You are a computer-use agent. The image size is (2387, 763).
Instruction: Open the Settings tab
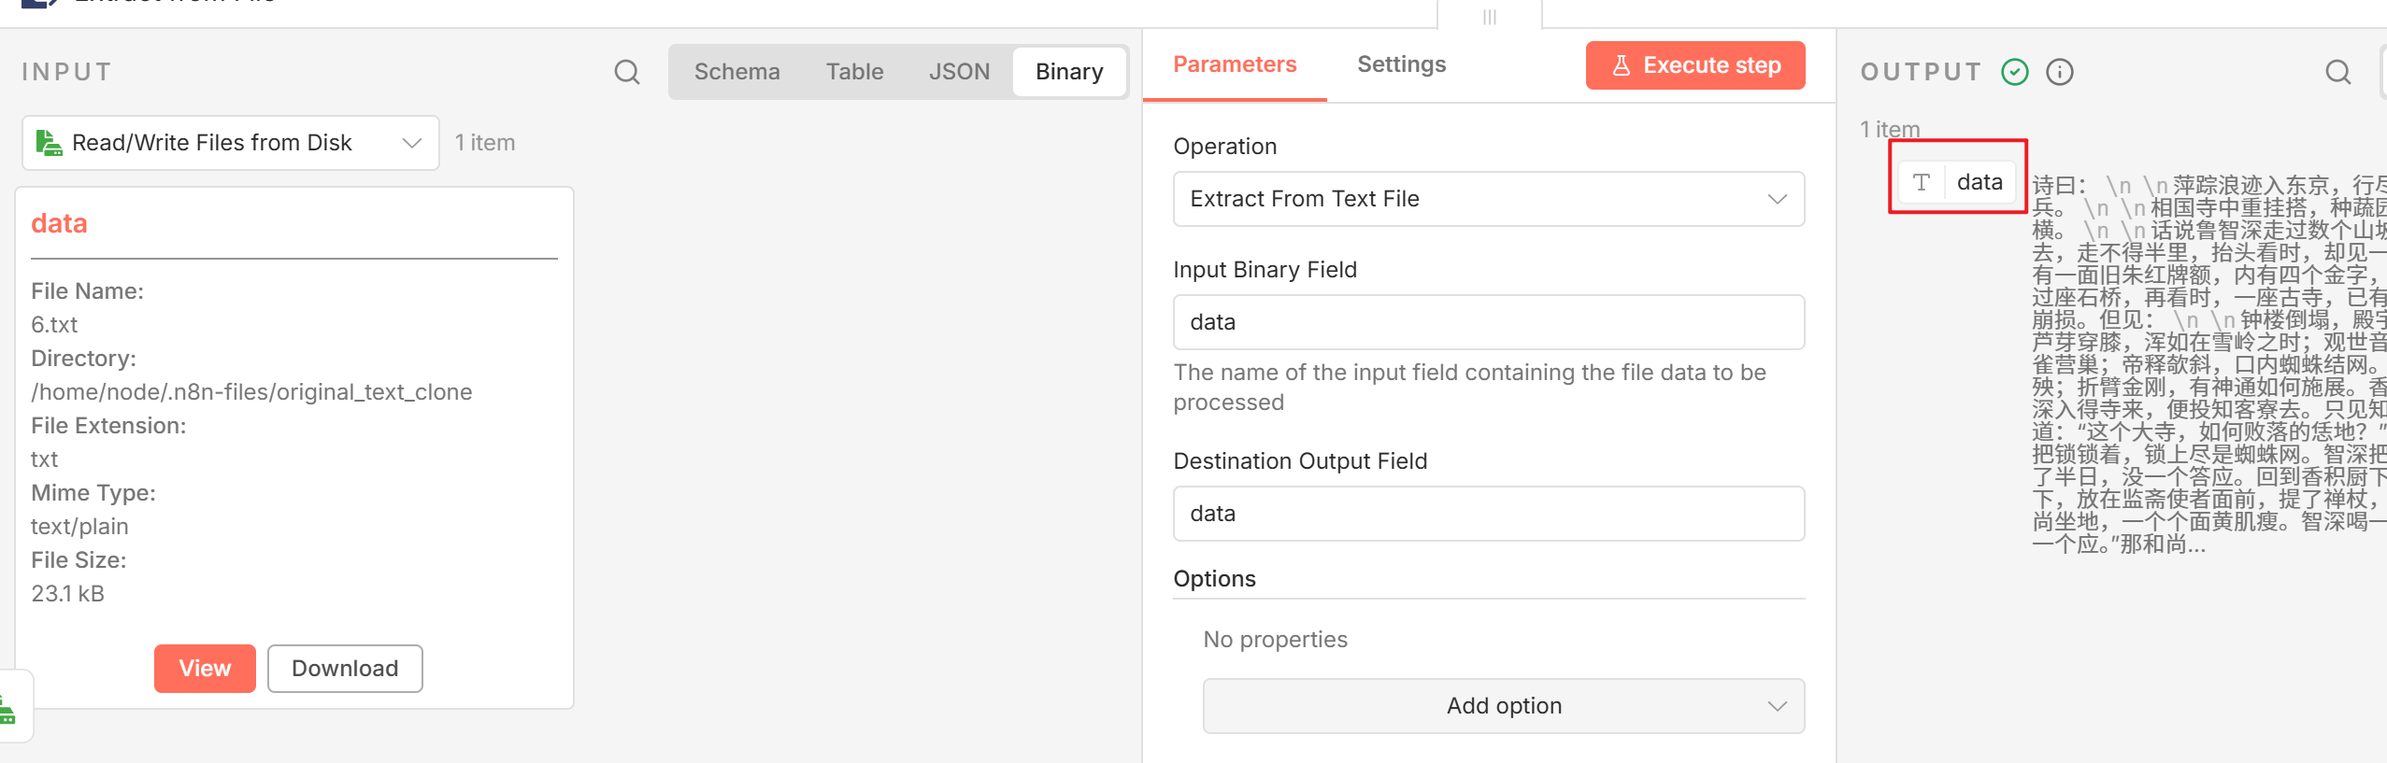pyautogui.click(x=1400, y=64)
